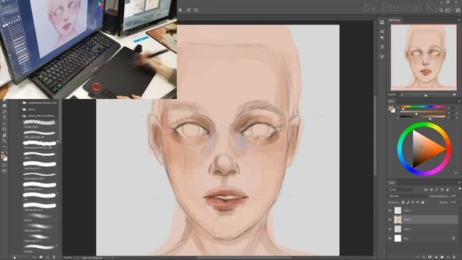Open the workspace switcher icon at top right
Screen dimensions: 462x260
point(448,10)
